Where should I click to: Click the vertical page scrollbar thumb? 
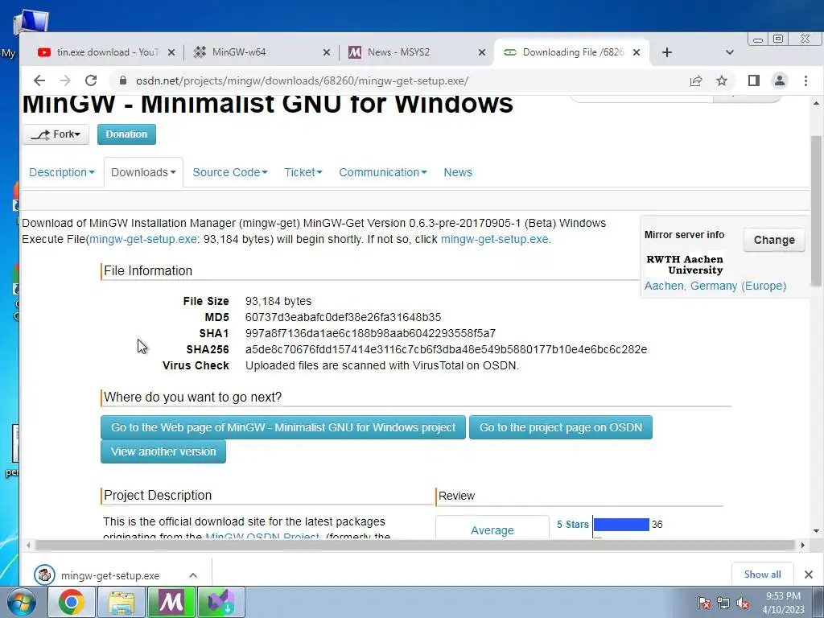coord(816,210)
